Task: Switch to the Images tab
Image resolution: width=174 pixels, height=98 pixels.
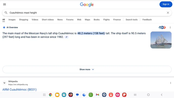Action: click(12, 20)
